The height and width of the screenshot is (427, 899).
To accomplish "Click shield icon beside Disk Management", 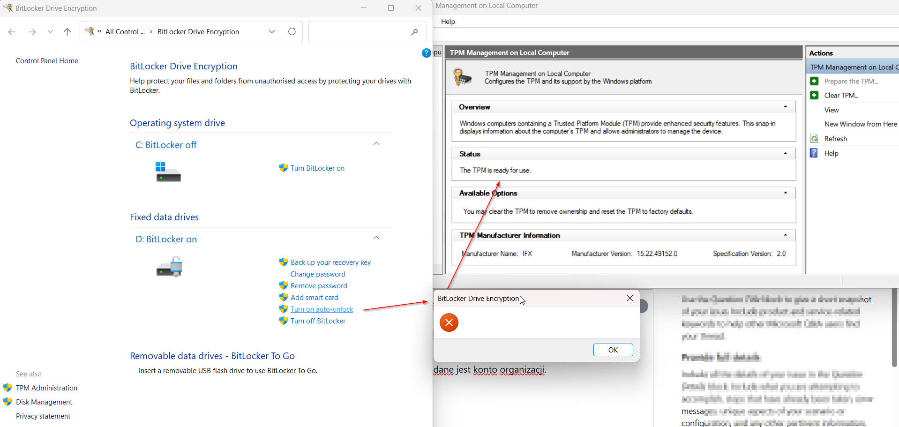I will point(7,402).
